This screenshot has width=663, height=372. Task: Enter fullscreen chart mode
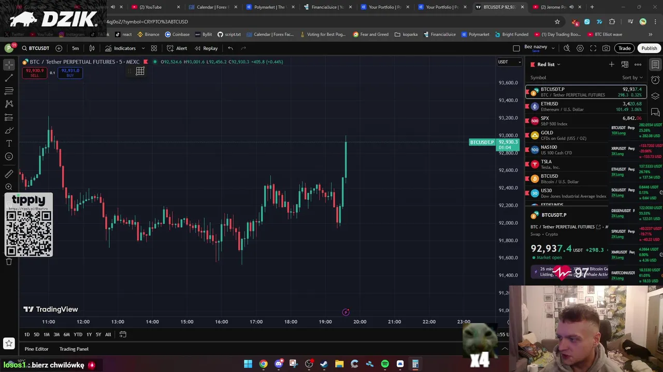coord(593,48)
